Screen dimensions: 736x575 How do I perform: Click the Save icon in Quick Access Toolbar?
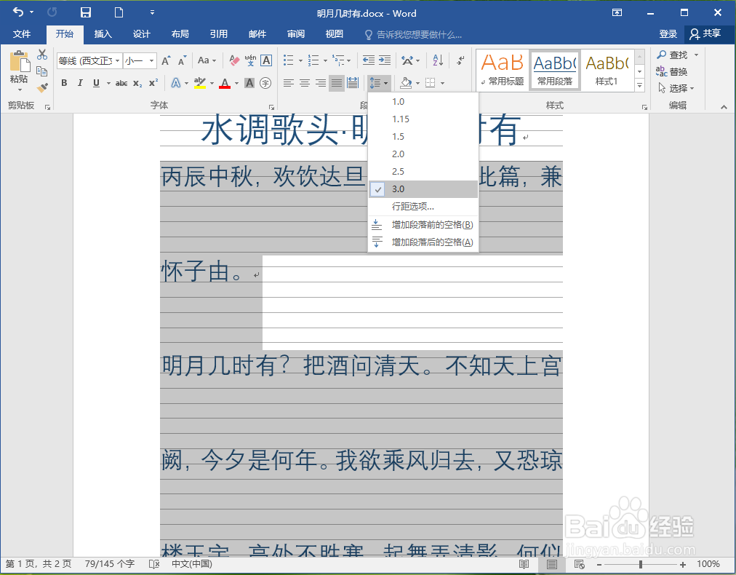(87, 12)
